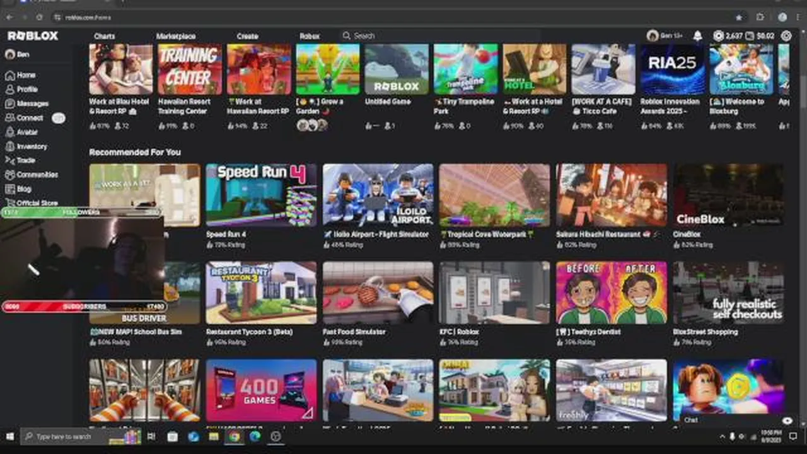
Task: Click the Speed Run 4 title text
Action: point(226,235)
